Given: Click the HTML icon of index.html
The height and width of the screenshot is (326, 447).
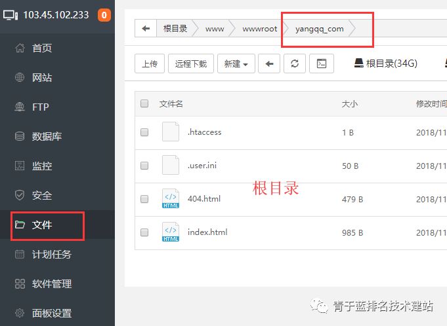Looking at the screenshot, I should pos(171,232).
